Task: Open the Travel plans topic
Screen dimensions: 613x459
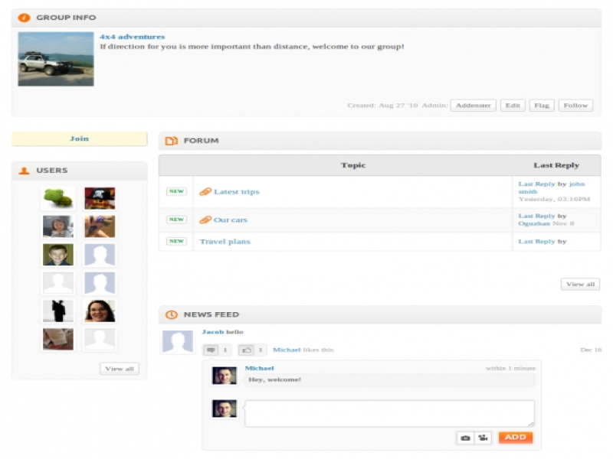Action: tap(225, 242)
